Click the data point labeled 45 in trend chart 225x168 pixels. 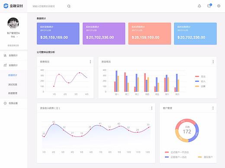[54, 124]
